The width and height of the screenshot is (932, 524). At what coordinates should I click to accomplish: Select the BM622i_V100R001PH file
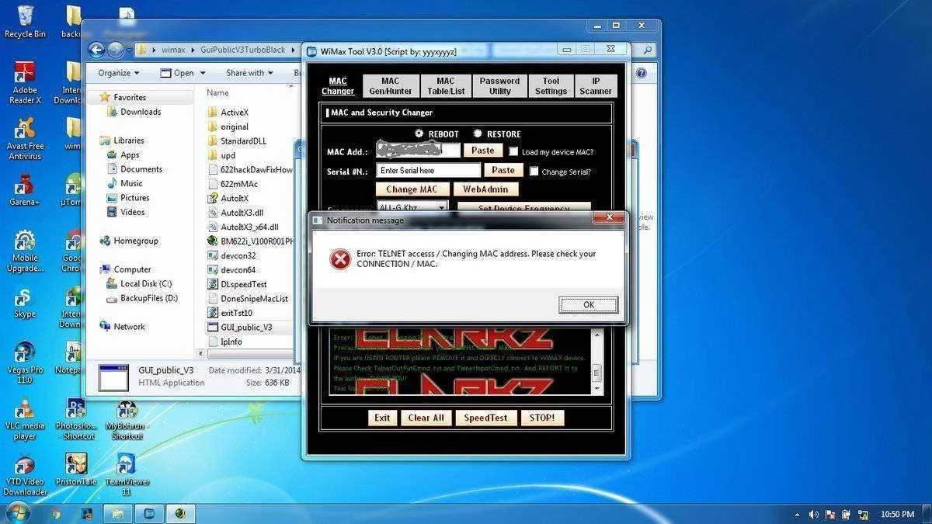(x=251, y=241)
